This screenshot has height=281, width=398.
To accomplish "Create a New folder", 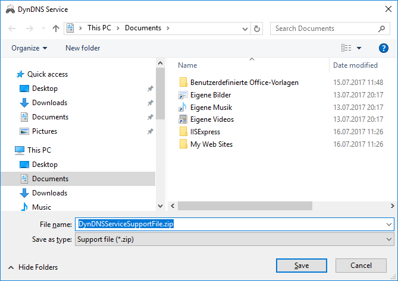I will coord(83,48).
